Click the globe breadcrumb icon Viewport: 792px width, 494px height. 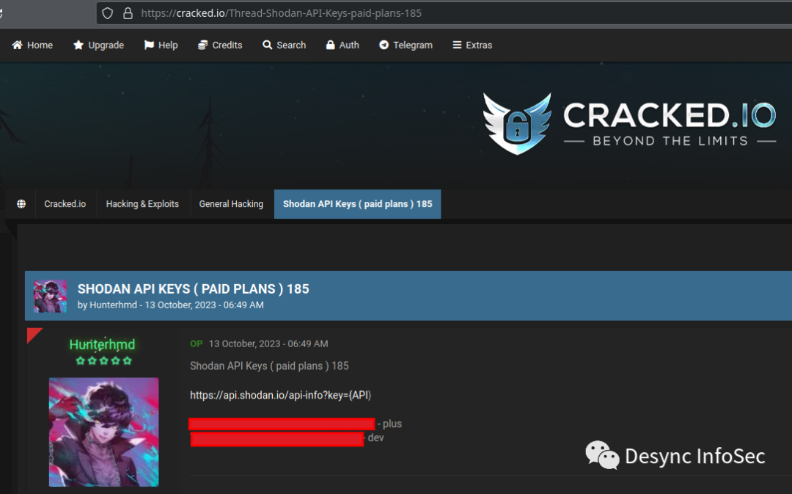pos(21,204)
